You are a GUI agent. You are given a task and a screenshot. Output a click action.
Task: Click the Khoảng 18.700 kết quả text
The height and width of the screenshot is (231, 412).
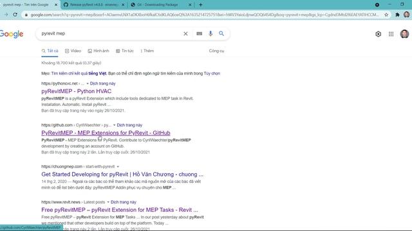71,63
